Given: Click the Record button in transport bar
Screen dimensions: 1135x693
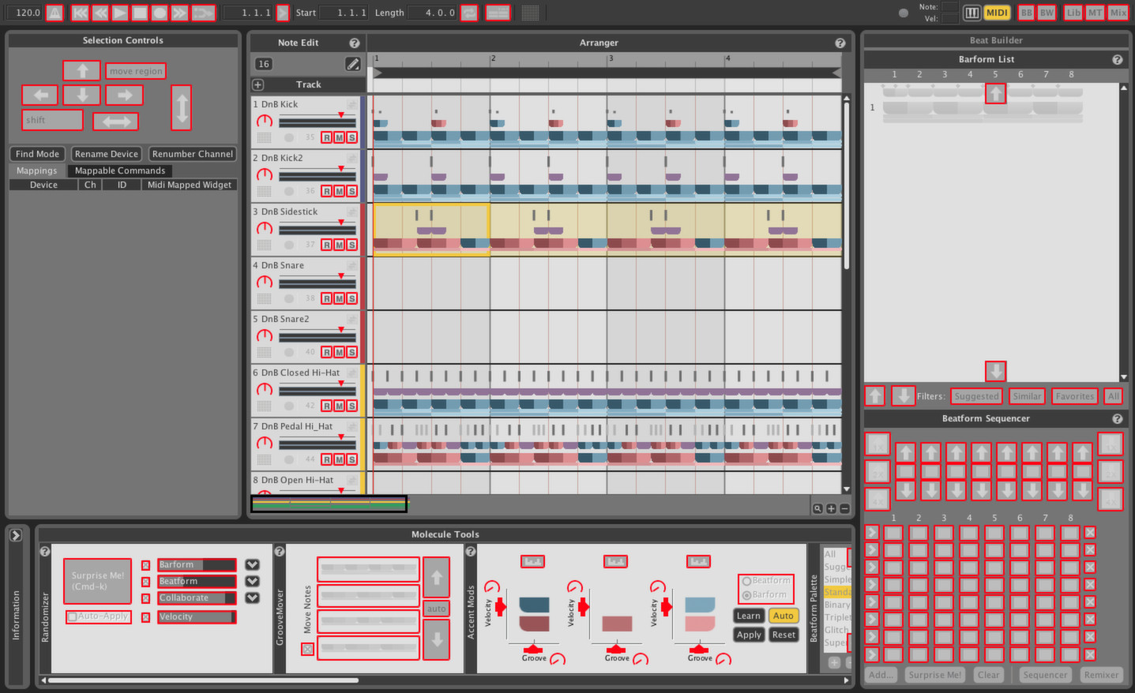Looking at the screenshot, I should click(160, 12).
